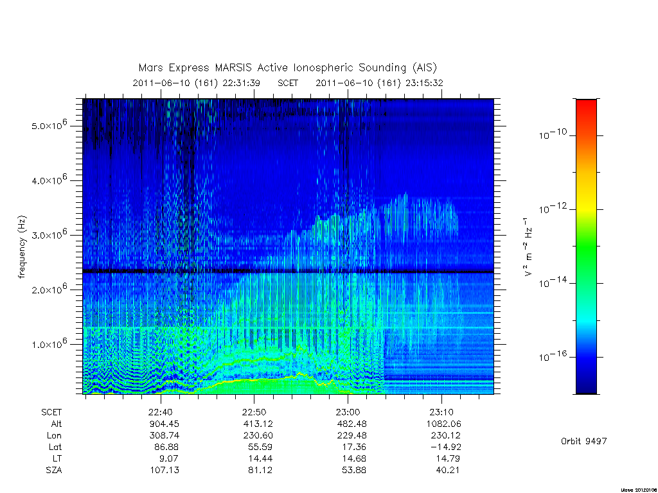Click longitude value 230.12
This screenshot has width=658, height=493.
pos(446,436)
